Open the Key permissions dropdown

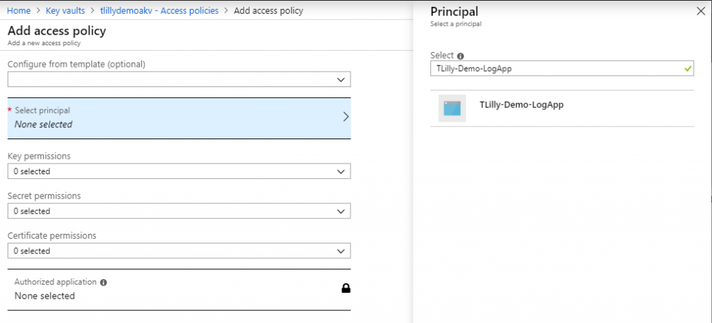(x=179, y=171)
